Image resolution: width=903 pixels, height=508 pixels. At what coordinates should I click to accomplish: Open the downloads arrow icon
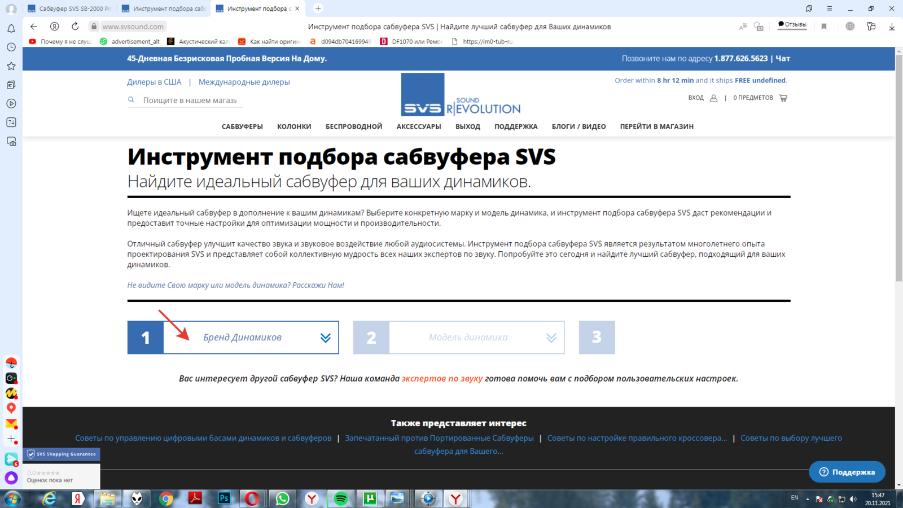pyautogui.click(x=892, y=27)
